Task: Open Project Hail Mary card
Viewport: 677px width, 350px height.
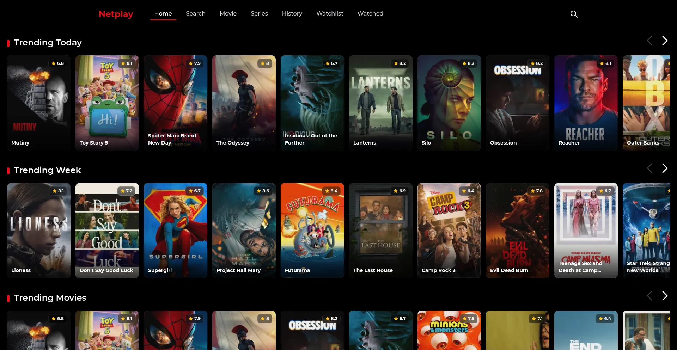Action: click(244, 231)
